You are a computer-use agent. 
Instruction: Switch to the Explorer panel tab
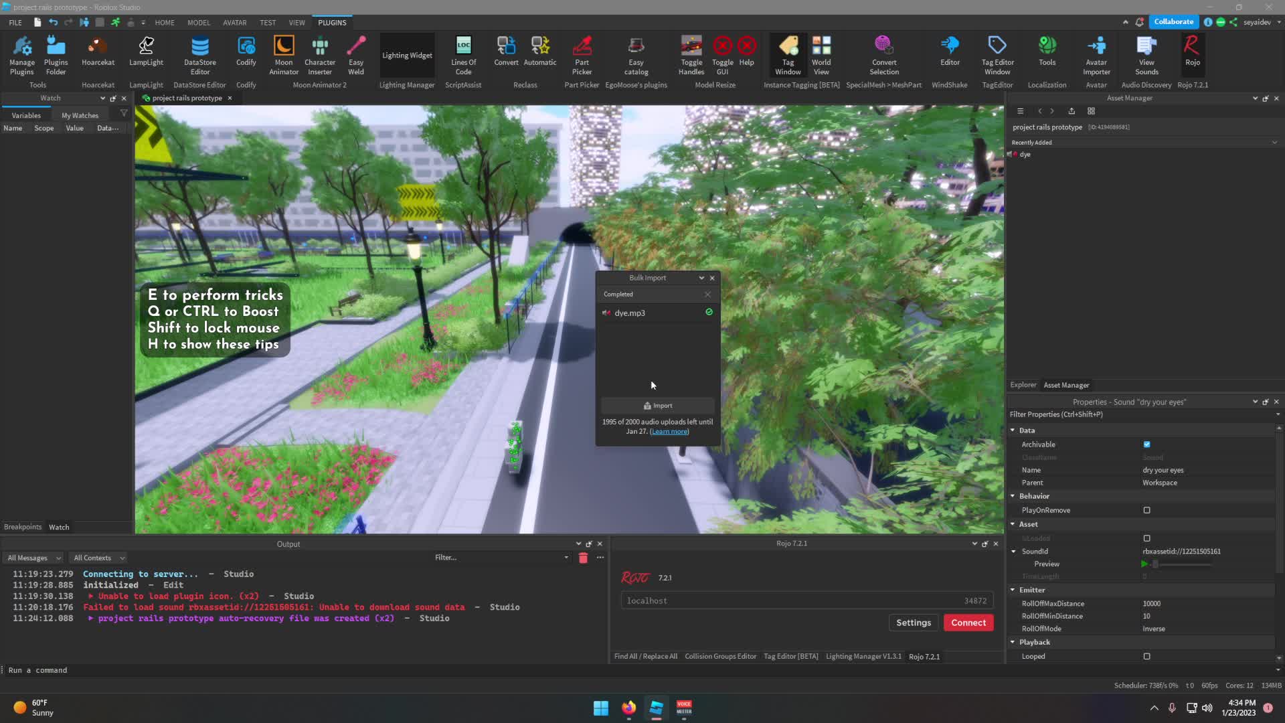tap(1023, 385)
